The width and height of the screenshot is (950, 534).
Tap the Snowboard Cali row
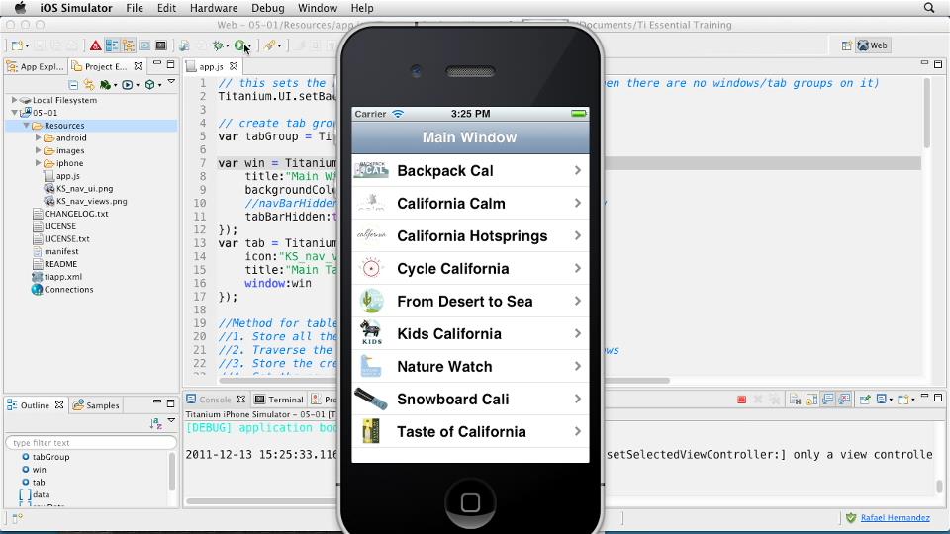point(470,400)
